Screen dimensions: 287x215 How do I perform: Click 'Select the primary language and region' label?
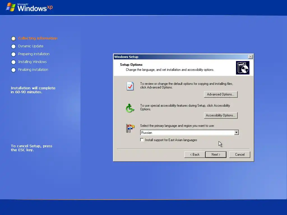[177, 126]
